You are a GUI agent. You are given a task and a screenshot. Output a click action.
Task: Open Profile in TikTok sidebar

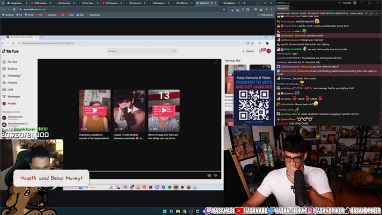point(10,103)
